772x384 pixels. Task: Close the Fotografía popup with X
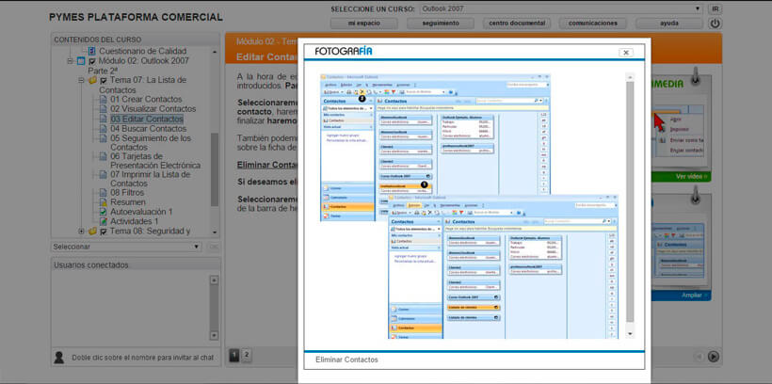pyautogui.click(x=626, y=52)
